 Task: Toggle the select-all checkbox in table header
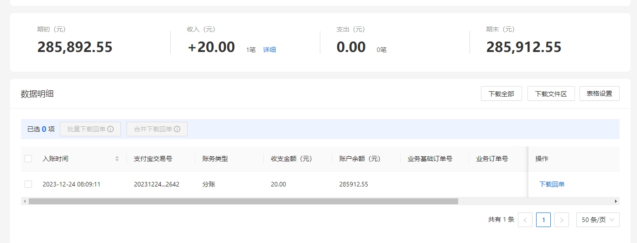[28, 159]
